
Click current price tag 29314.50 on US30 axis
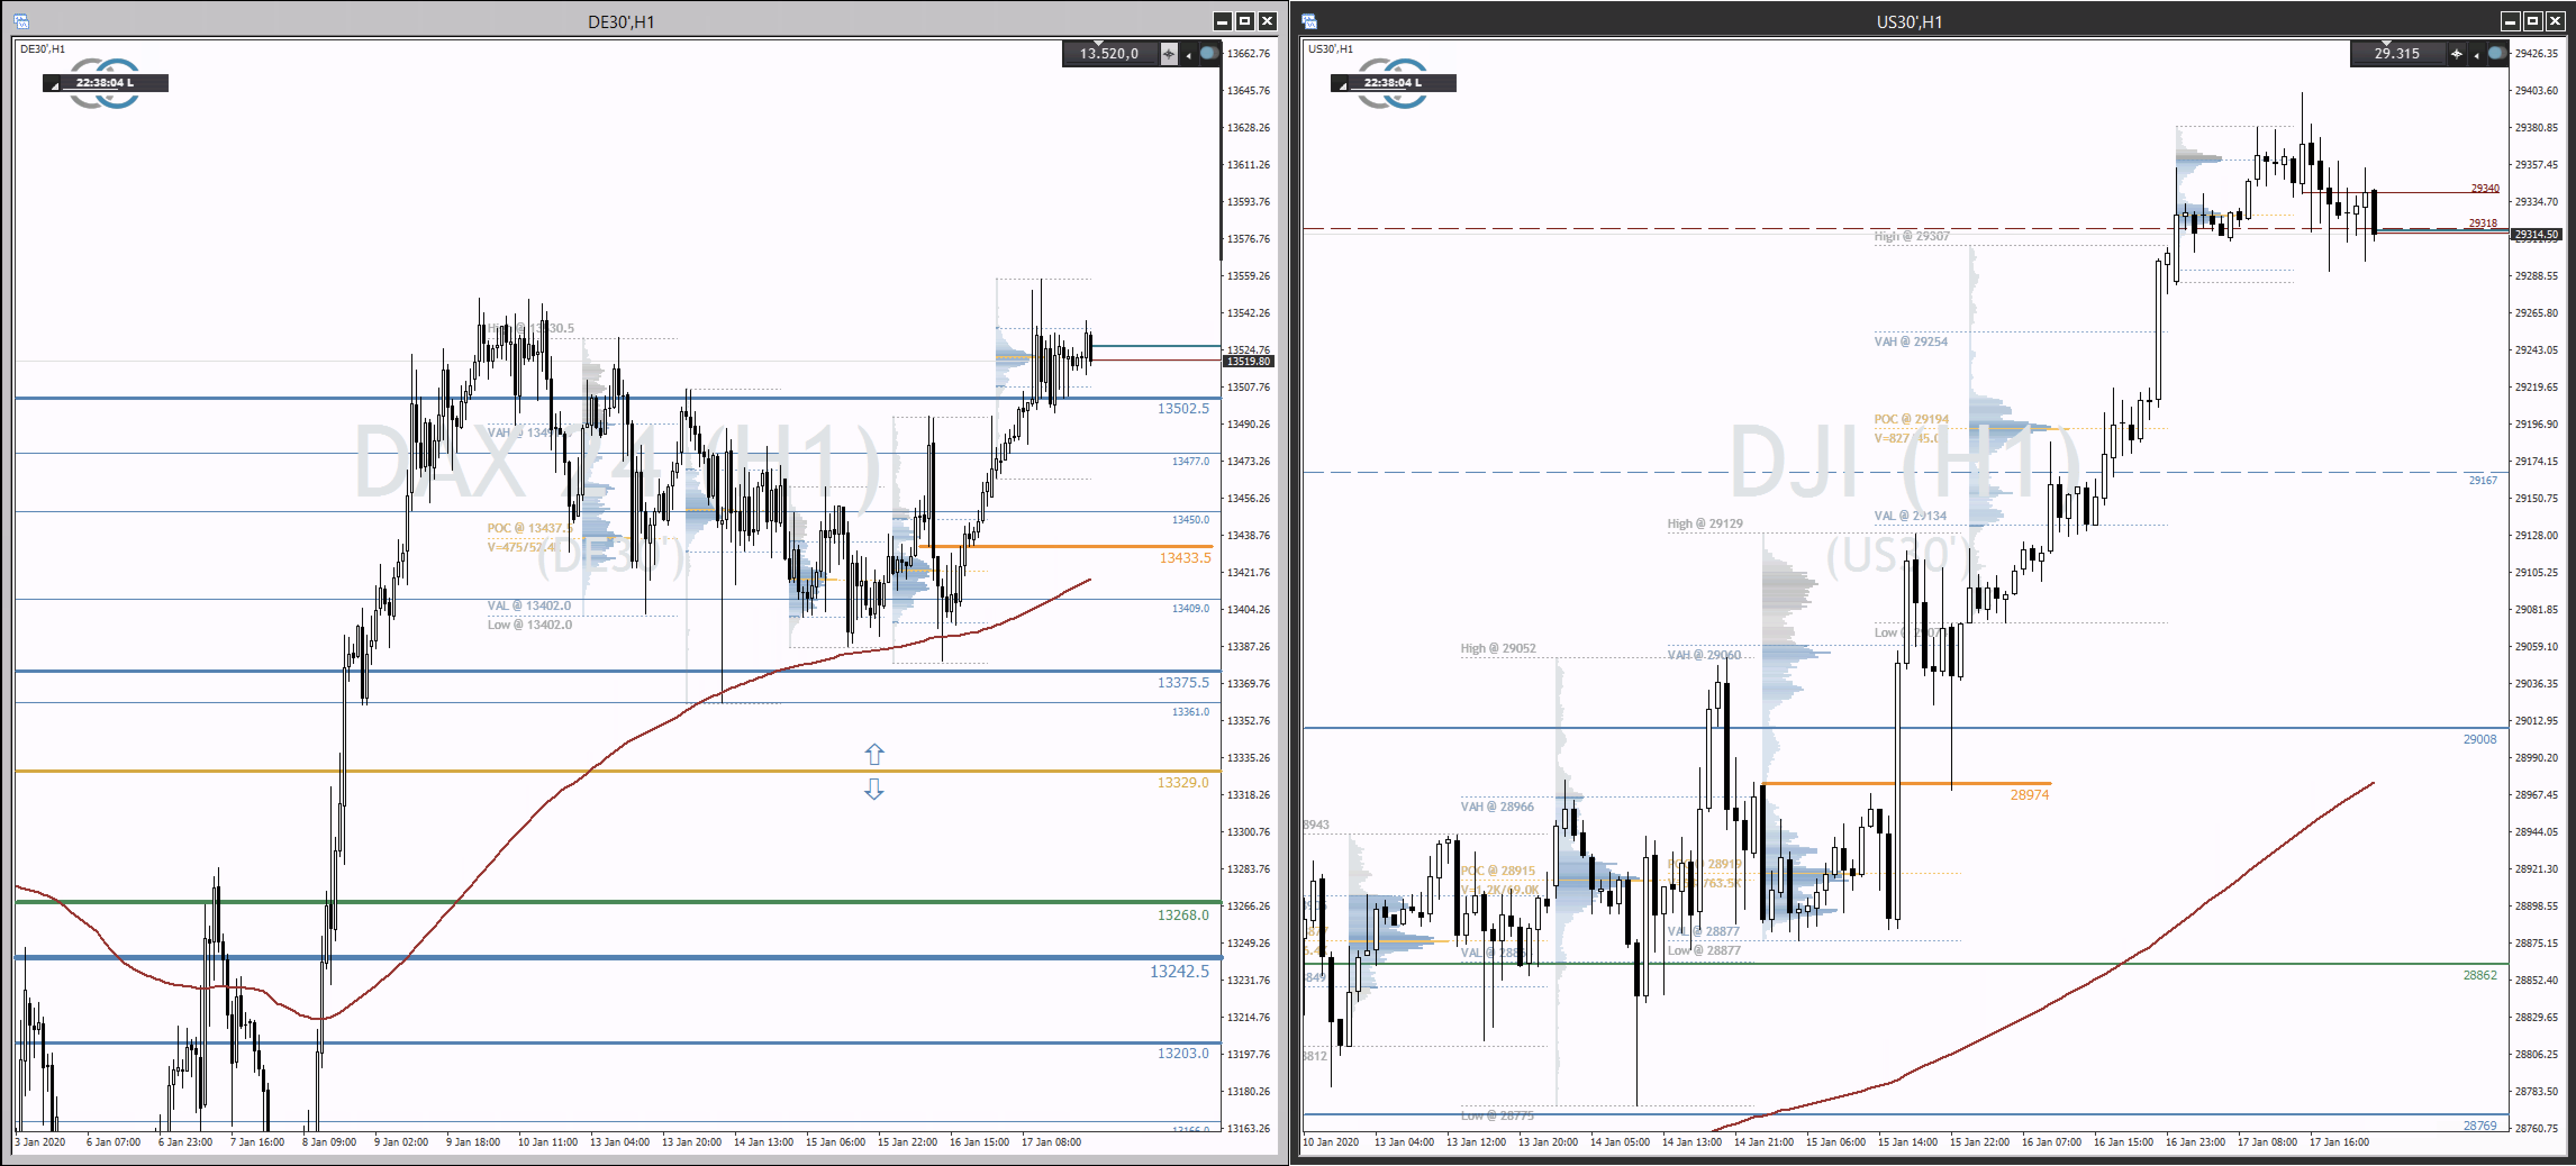coord(2536,235)
